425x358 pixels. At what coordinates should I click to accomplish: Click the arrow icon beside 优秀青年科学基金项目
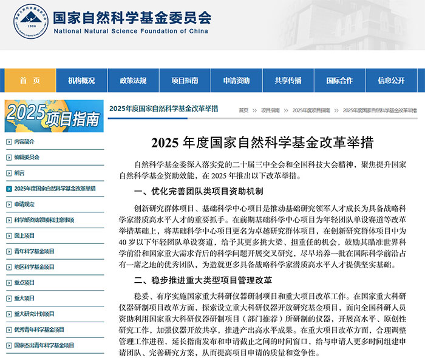pos(9,330)
